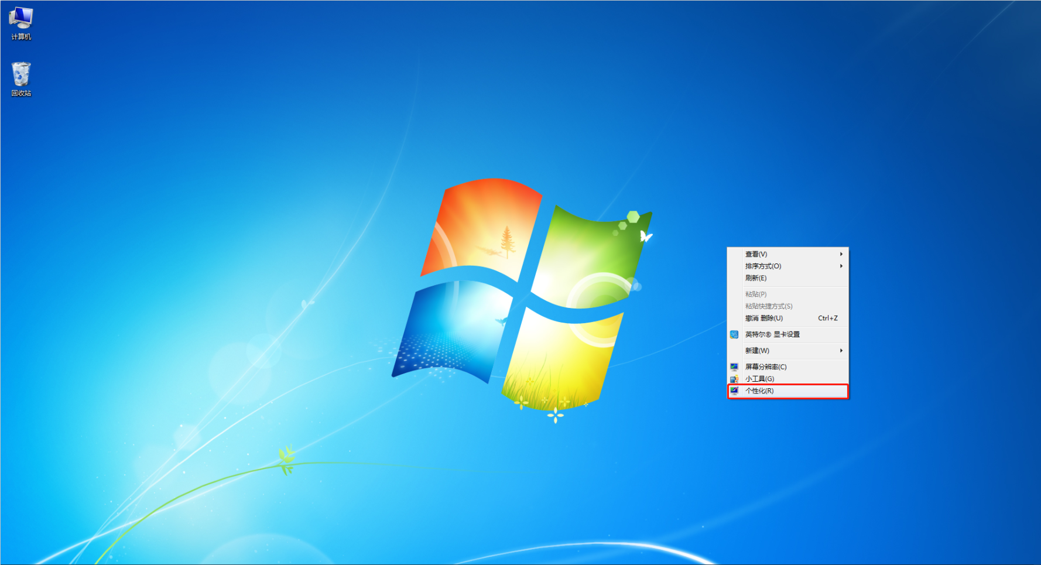Click the 英特尔 graphics settings icon

pyautogui.click(x=734, y=334)
